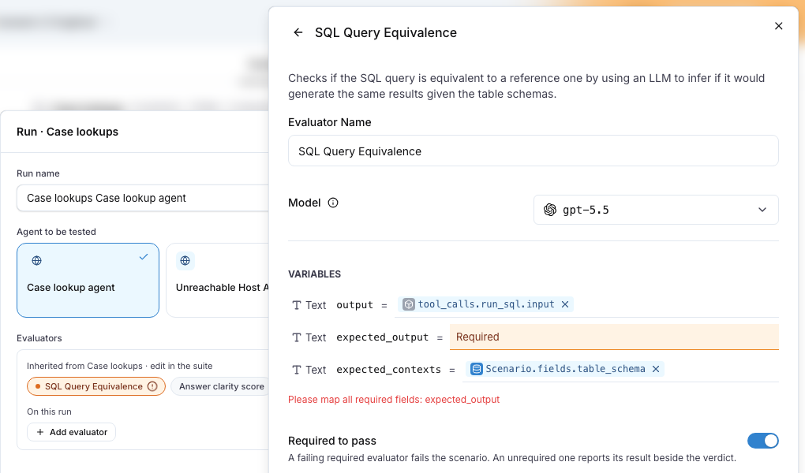Click the cube icon on the output chip
This screenshot has height=473, width=805.
click(x=409, y=304)
